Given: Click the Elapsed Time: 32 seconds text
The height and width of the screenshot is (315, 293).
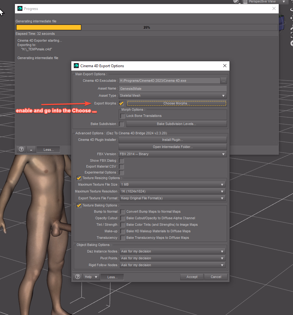Looking at the screenshot, I should coord(35,34).
